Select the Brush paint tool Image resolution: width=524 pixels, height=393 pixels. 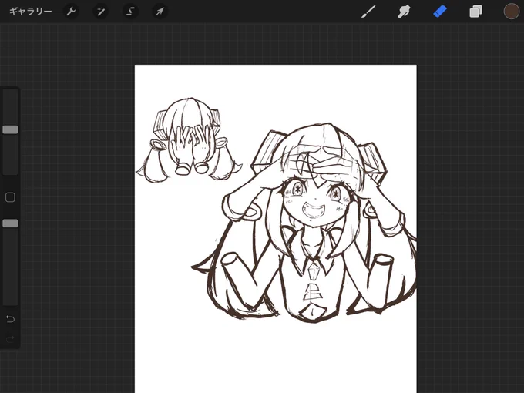click(368, 12)
